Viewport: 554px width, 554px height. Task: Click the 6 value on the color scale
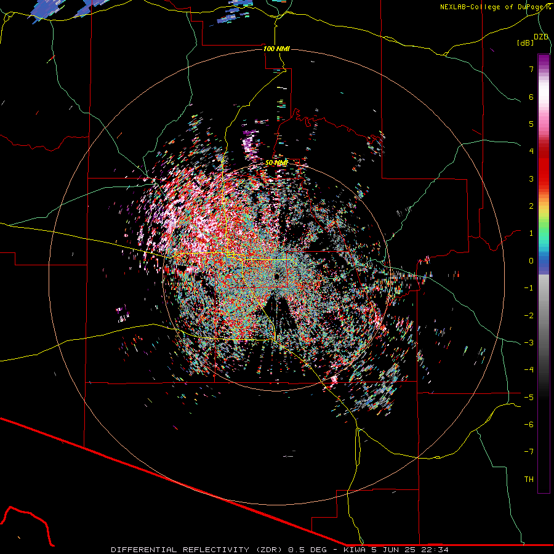[x=531, y=97]
